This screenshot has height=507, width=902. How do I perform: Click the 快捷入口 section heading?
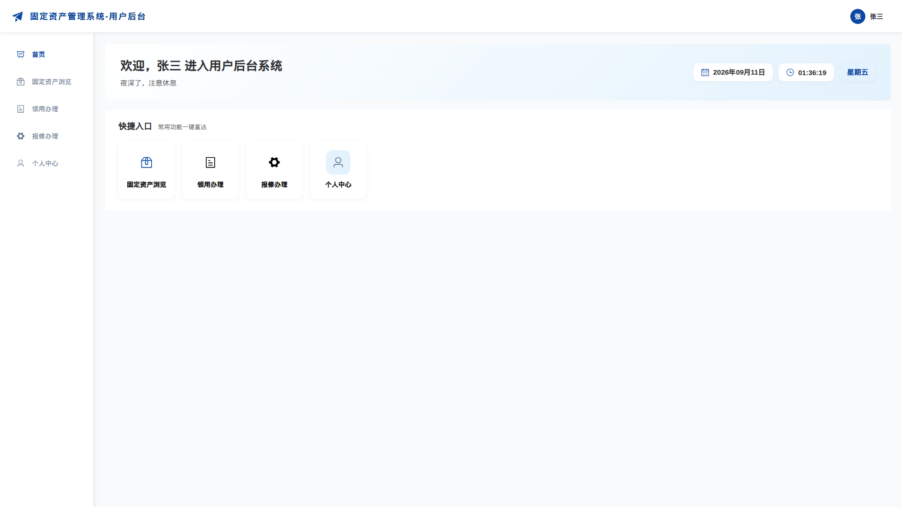(x=135, y=126)
